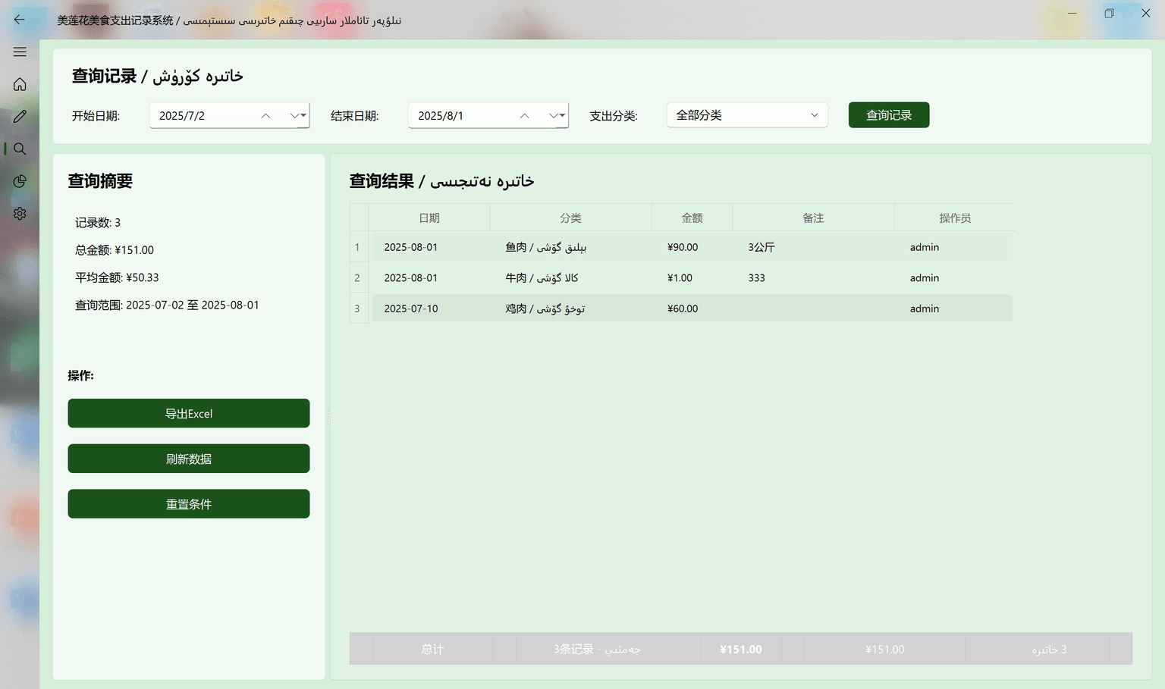Click up chevron in 结束日期 field
The width and height of the screenshot is (1165, 689).
click(524, 116)
